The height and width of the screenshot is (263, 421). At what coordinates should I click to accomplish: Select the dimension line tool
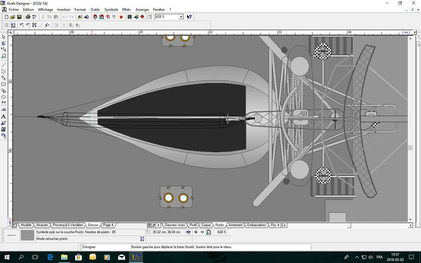[x=3, y=104]
